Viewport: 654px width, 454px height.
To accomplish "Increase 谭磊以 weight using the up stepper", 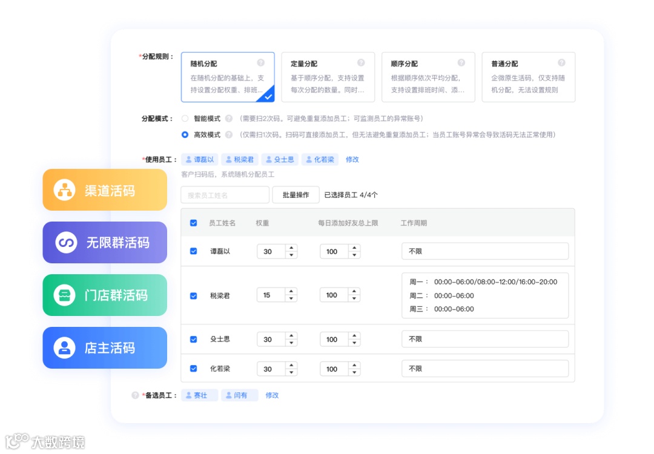I will coord(291,248).
